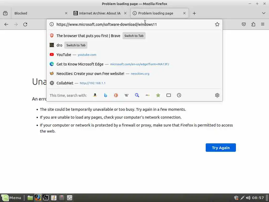Close the Problem loading page tab
This screenshot has height=202, width=269.
184,13
